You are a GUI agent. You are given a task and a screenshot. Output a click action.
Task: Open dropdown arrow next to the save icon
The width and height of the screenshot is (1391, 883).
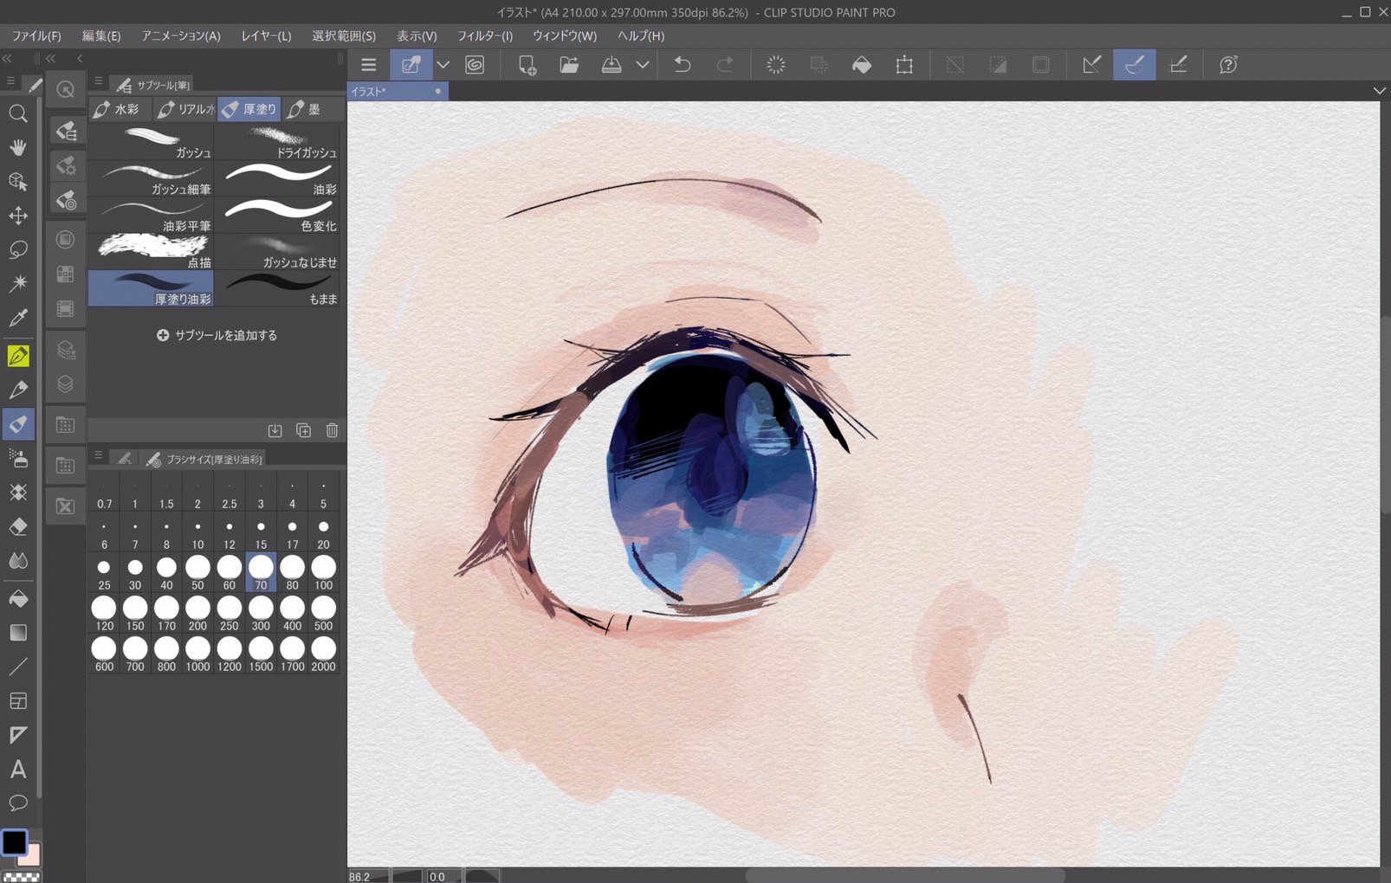pyautogui.click(x=643, y=65)
